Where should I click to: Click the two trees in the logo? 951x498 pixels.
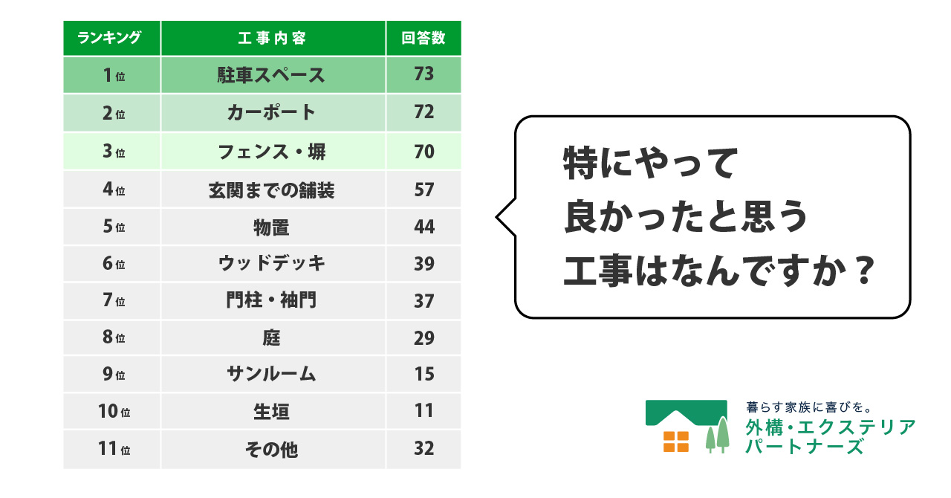coord(717,435)
